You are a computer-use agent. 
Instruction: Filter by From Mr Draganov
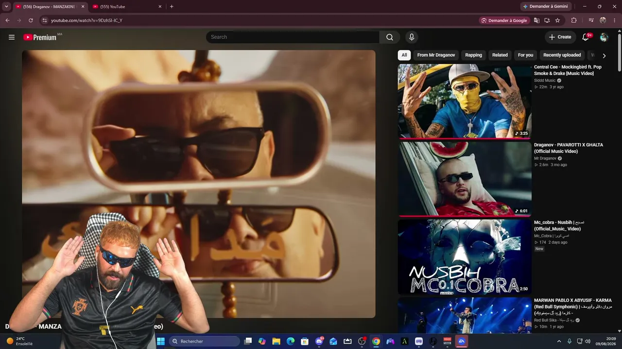pos(436,55)
